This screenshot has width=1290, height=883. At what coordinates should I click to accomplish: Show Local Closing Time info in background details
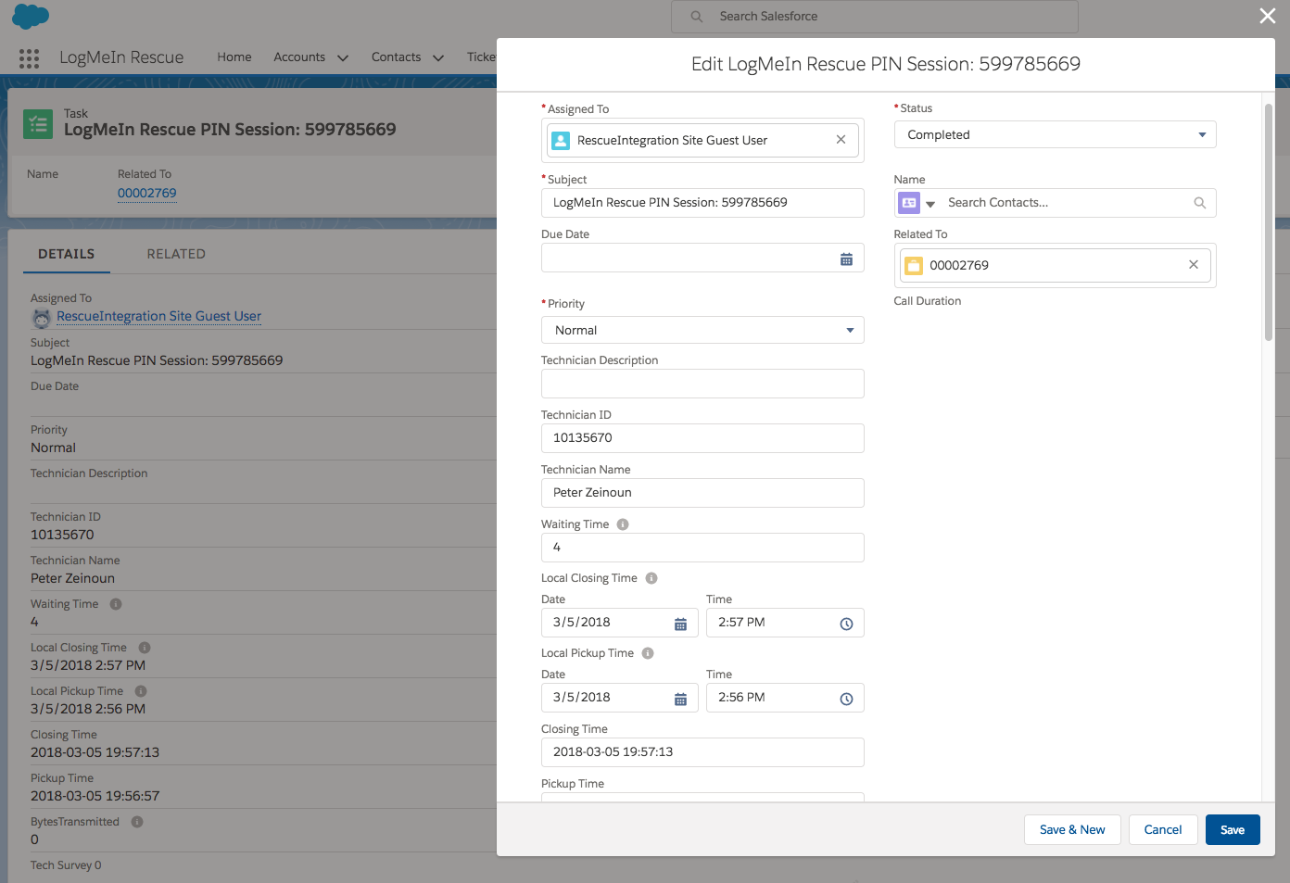(145, 648)
